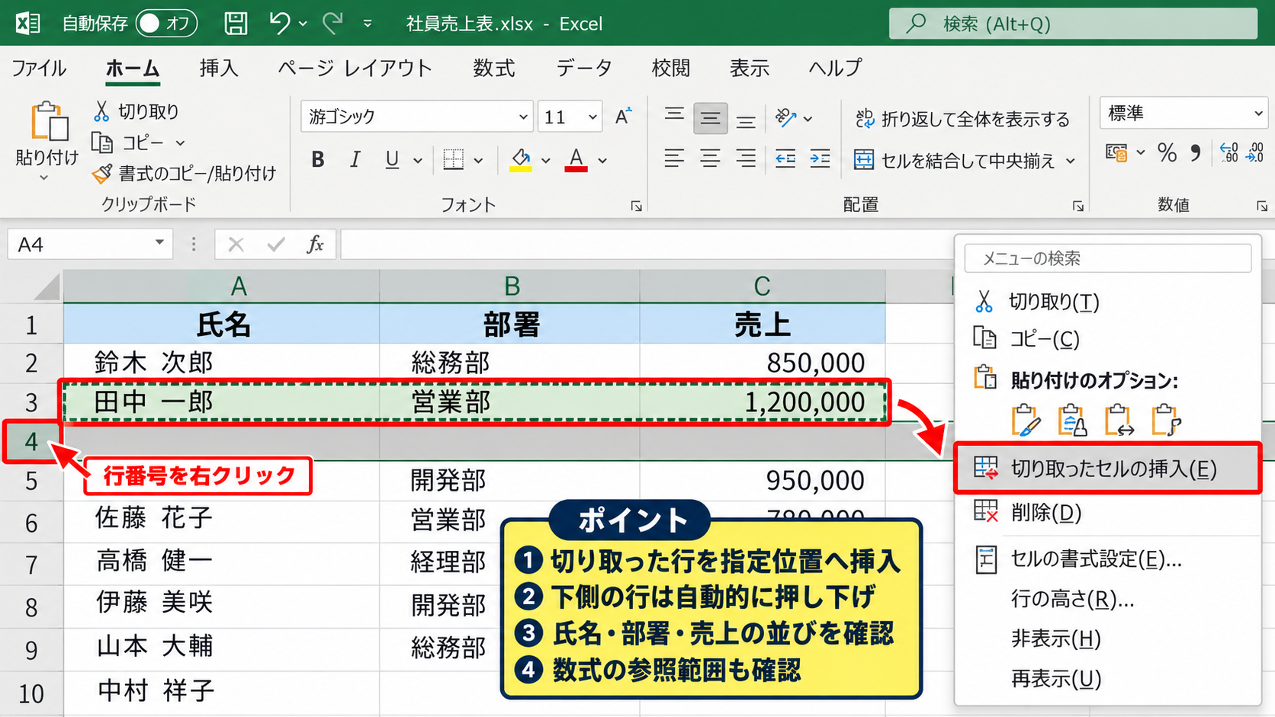Open the ファイル tab

tap(39, 68)
